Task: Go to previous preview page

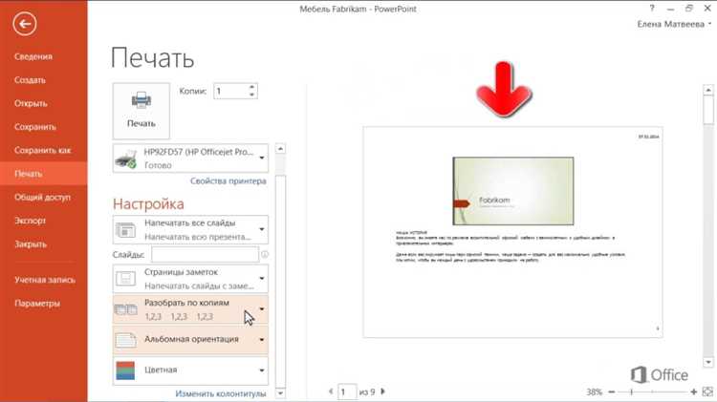Action: point(331,391)
